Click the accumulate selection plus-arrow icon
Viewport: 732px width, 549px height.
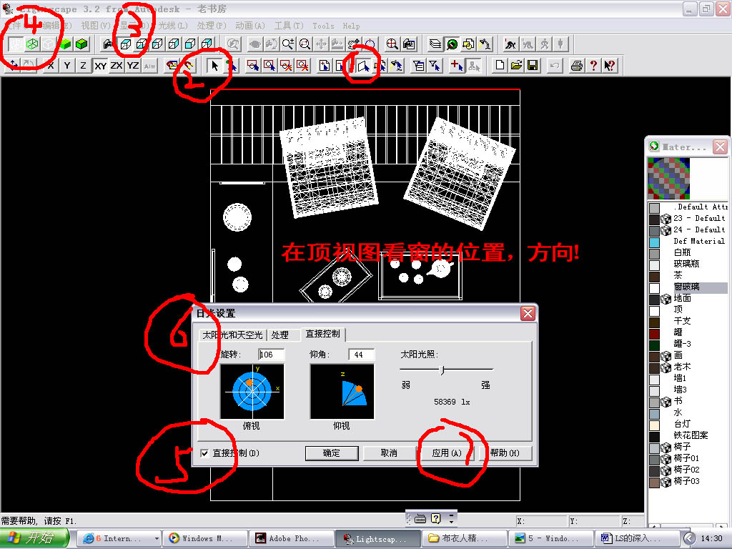(457, 65)
